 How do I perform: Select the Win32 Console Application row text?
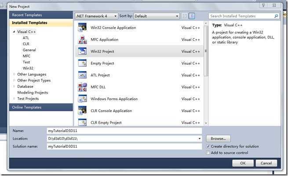113,28
